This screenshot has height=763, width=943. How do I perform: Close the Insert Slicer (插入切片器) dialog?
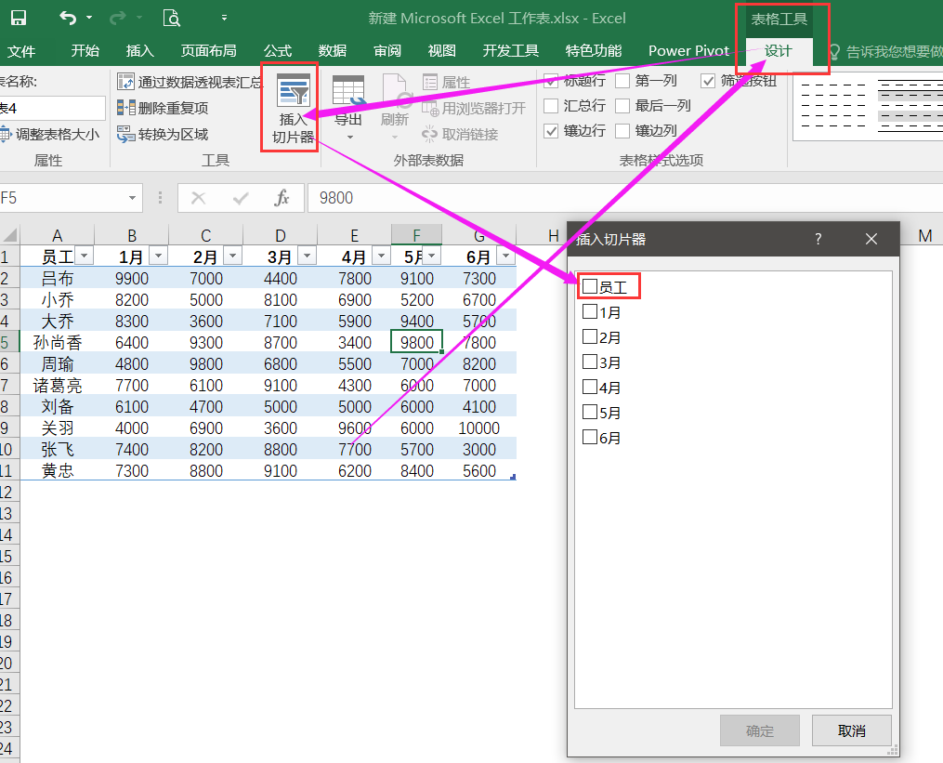871,239
